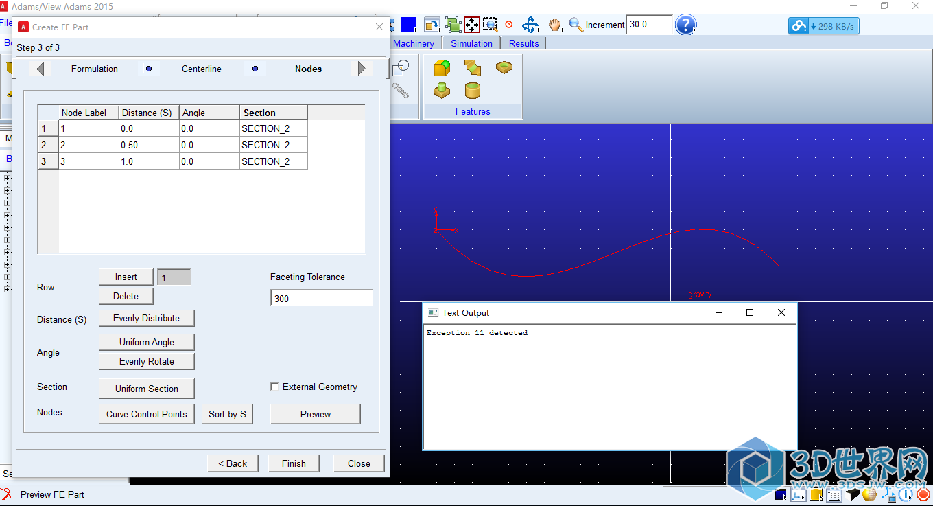
Task: Switch to the Simulation ribbon tab
Action: click(471, 43)
